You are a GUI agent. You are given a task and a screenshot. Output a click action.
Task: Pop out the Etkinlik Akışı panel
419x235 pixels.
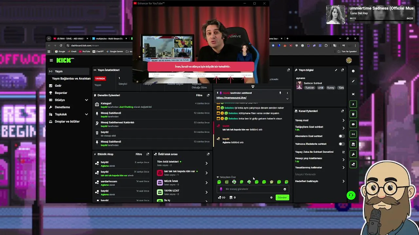(x=148, y=154)
